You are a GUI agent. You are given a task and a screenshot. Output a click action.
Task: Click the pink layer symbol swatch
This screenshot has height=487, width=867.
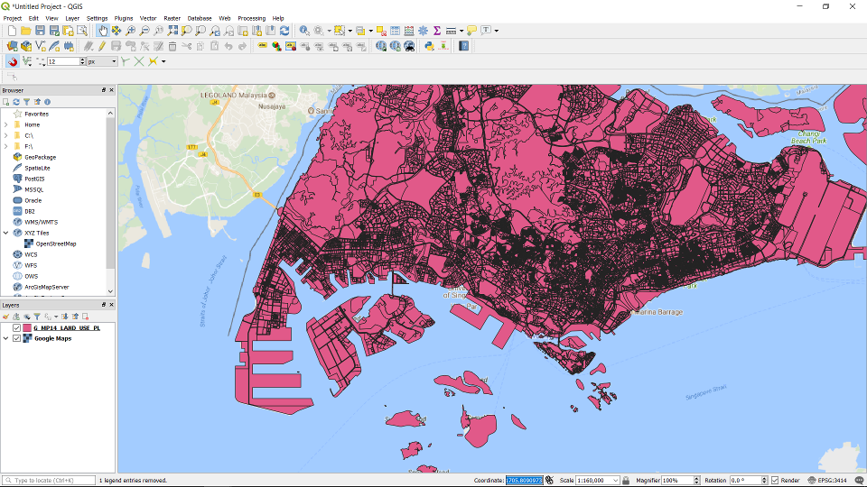(27, 328)
